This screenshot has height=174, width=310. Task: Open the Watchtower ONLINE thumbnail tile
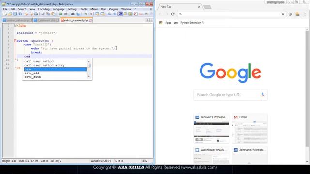[x=211, y=155]
